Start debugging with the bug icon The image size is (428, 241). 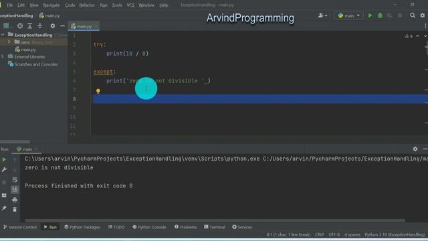click(x=380, y=15)
